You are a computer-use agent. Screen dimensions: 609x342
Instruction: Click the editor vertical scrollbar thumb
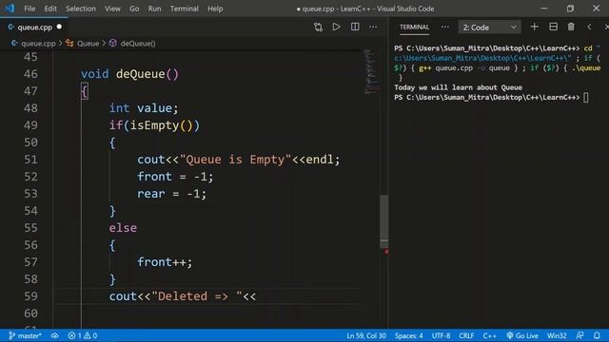coord(383,221)
